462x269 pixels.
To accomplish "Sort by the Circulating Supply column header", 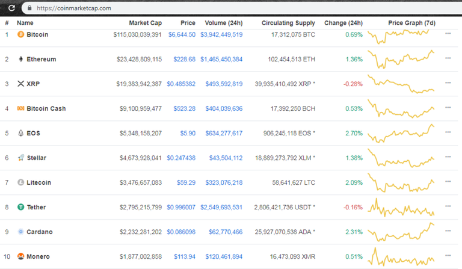I will (288, 23).
